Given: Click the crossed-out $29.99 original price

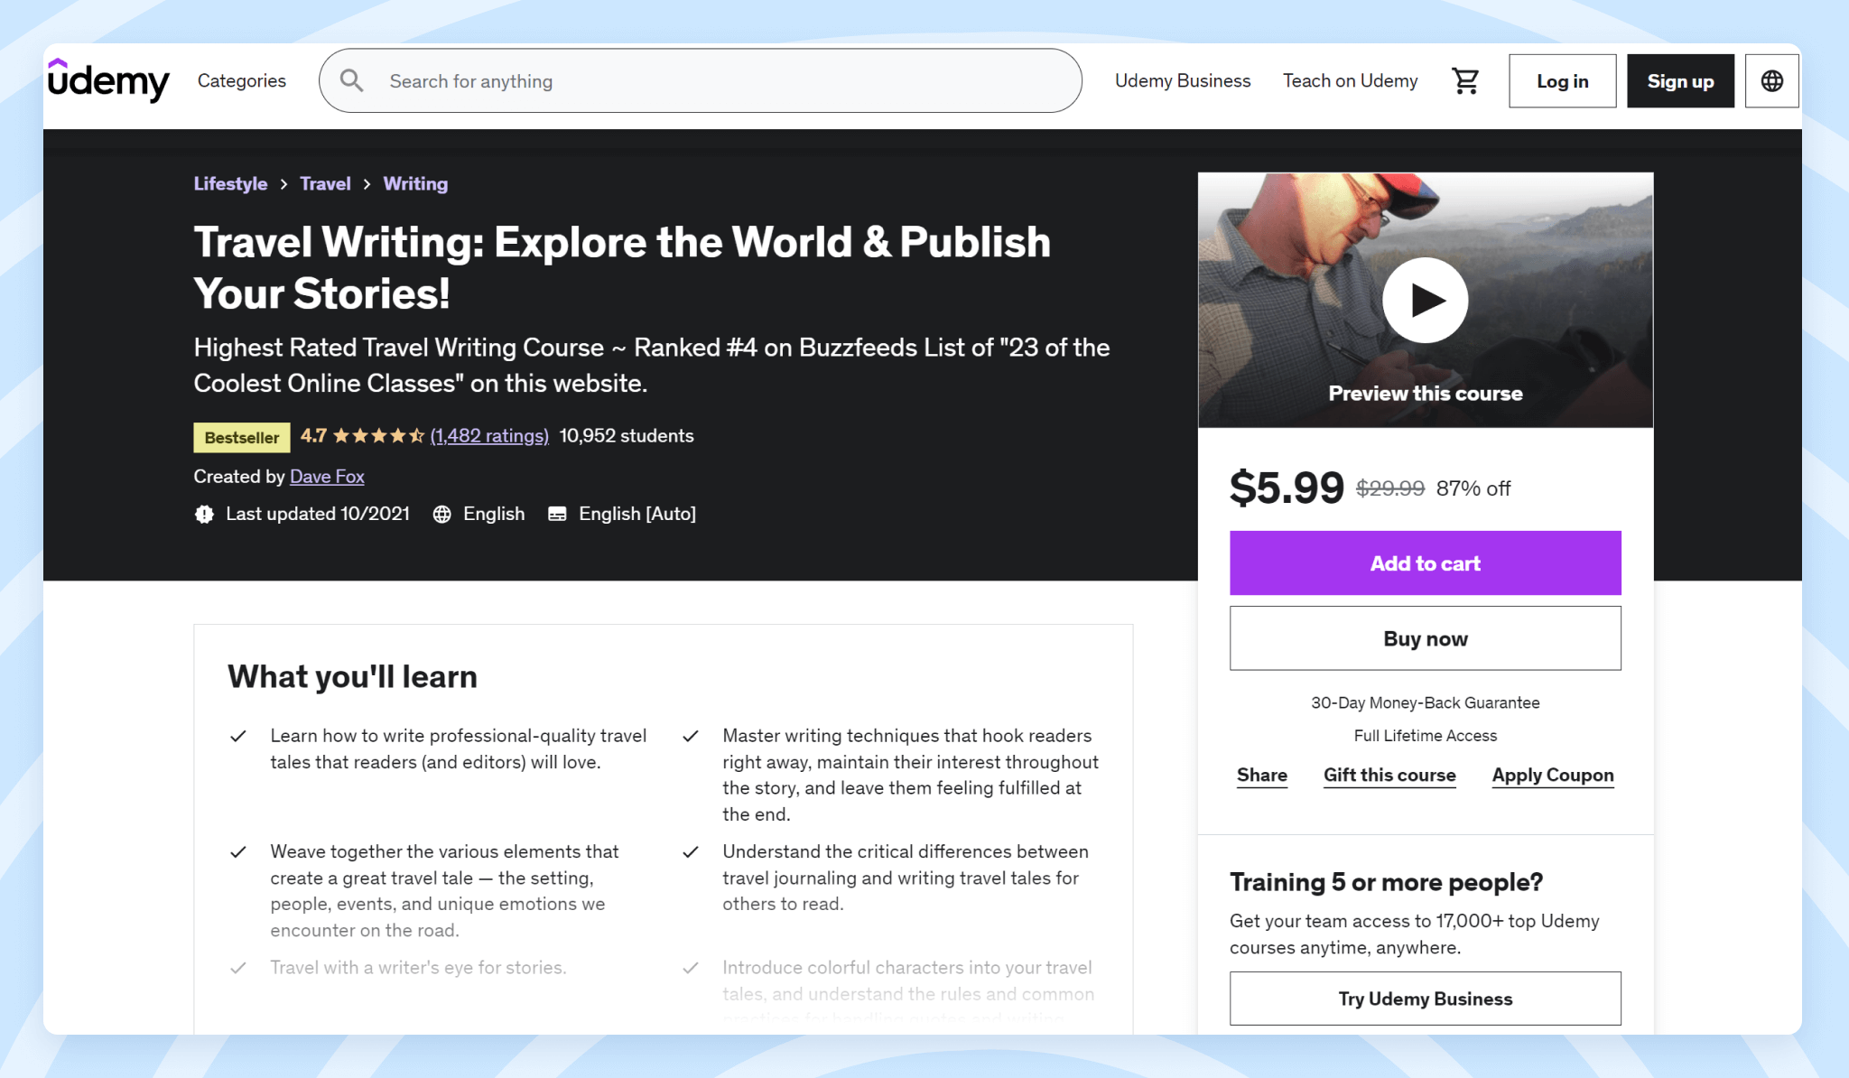Looking at the screenshot, I should tap(1390, 488).
